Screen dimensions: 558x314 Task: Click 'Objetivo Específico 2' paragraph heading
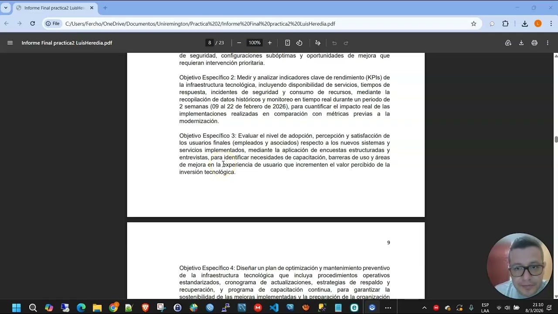[x=207, y=78]
